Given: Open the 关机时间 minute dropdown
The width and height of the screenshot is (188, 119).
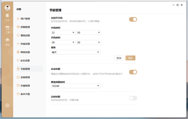Looking at the screenshot, I should (89, 32).
